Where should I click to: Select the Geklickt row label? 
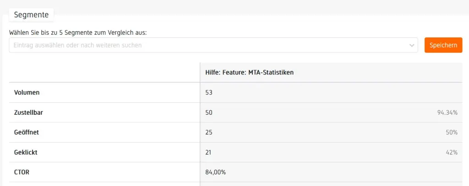coord(26,152)
